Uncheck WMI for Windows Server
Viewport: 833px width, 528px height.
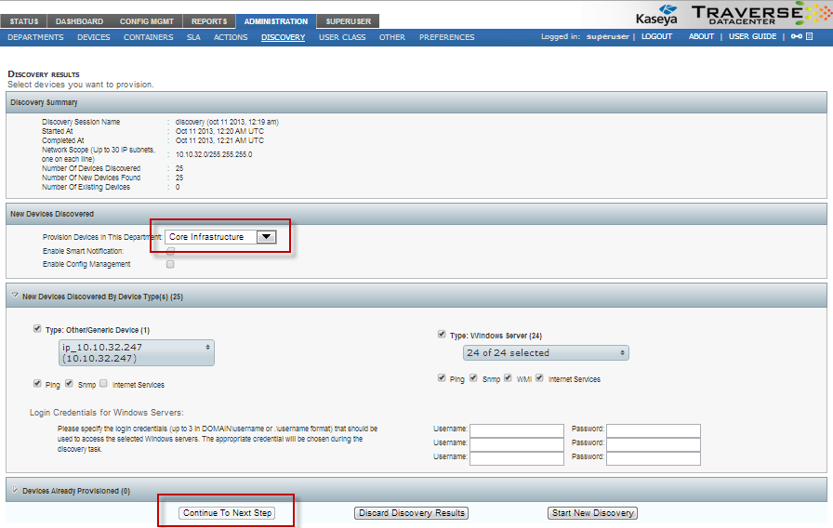pyautogui.click(x=509, y=378)
